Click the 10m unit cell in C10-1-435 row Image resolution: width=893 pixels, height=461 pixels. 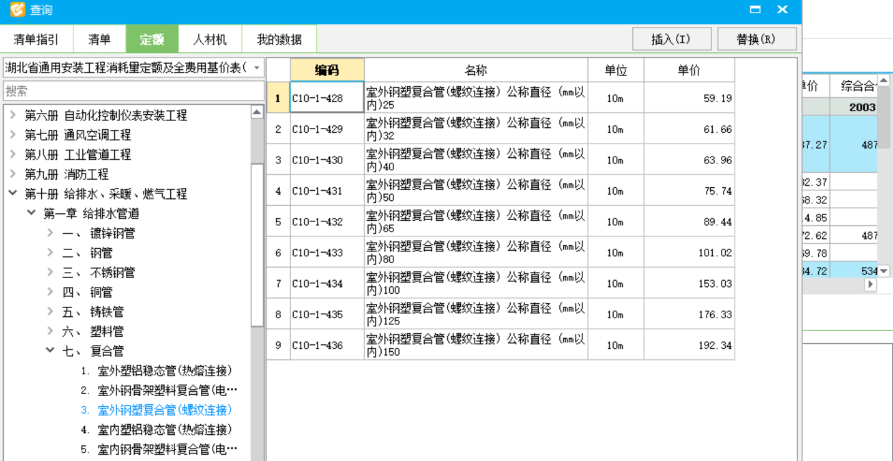point(615,314)
